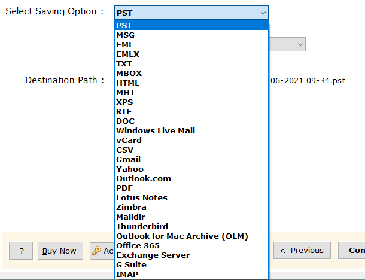Viewport: 365px width, 280px height.
Task: Choose Zimbra from the list
Action: pos(191,207)
